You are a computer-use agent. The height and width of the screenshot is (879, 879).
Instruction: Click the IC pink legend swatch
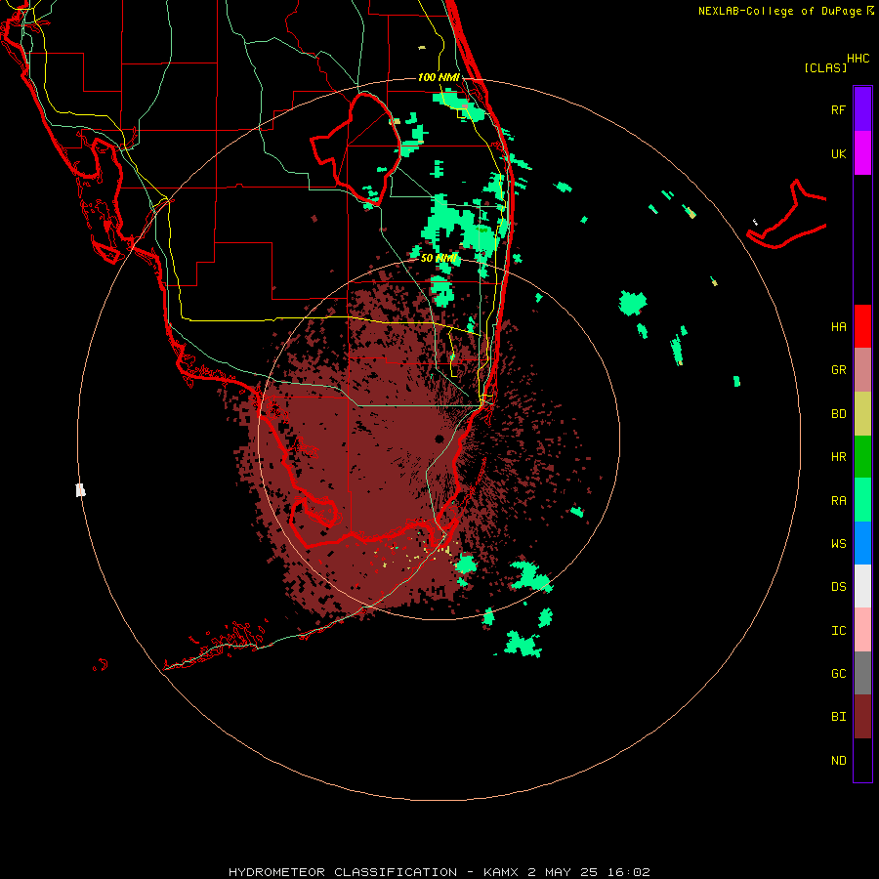(862, 630)
